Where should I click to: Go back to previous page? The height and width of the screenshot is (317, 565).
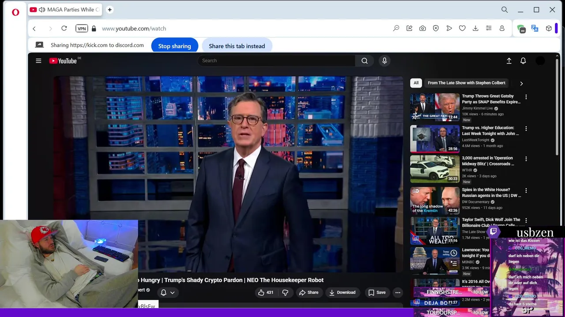coord(34,29)
